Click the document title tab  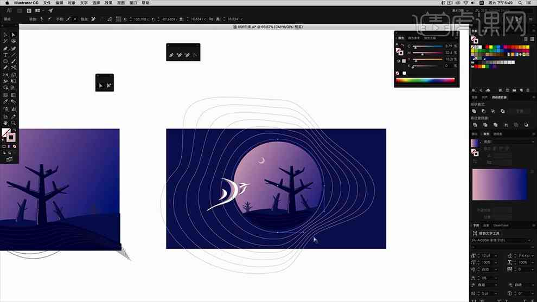[268, 27]
